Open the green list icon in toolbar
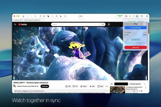Viewport: 161px width, 107px height. coord(130,16)
